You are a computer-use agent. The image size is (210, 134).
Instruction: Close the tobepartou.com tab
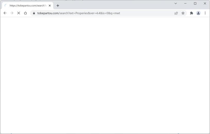pyautogui.click(x=50, y=6)
